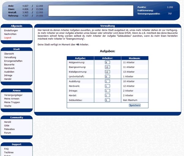
Task: Go to the city Übersicht page
Action: 9,54
